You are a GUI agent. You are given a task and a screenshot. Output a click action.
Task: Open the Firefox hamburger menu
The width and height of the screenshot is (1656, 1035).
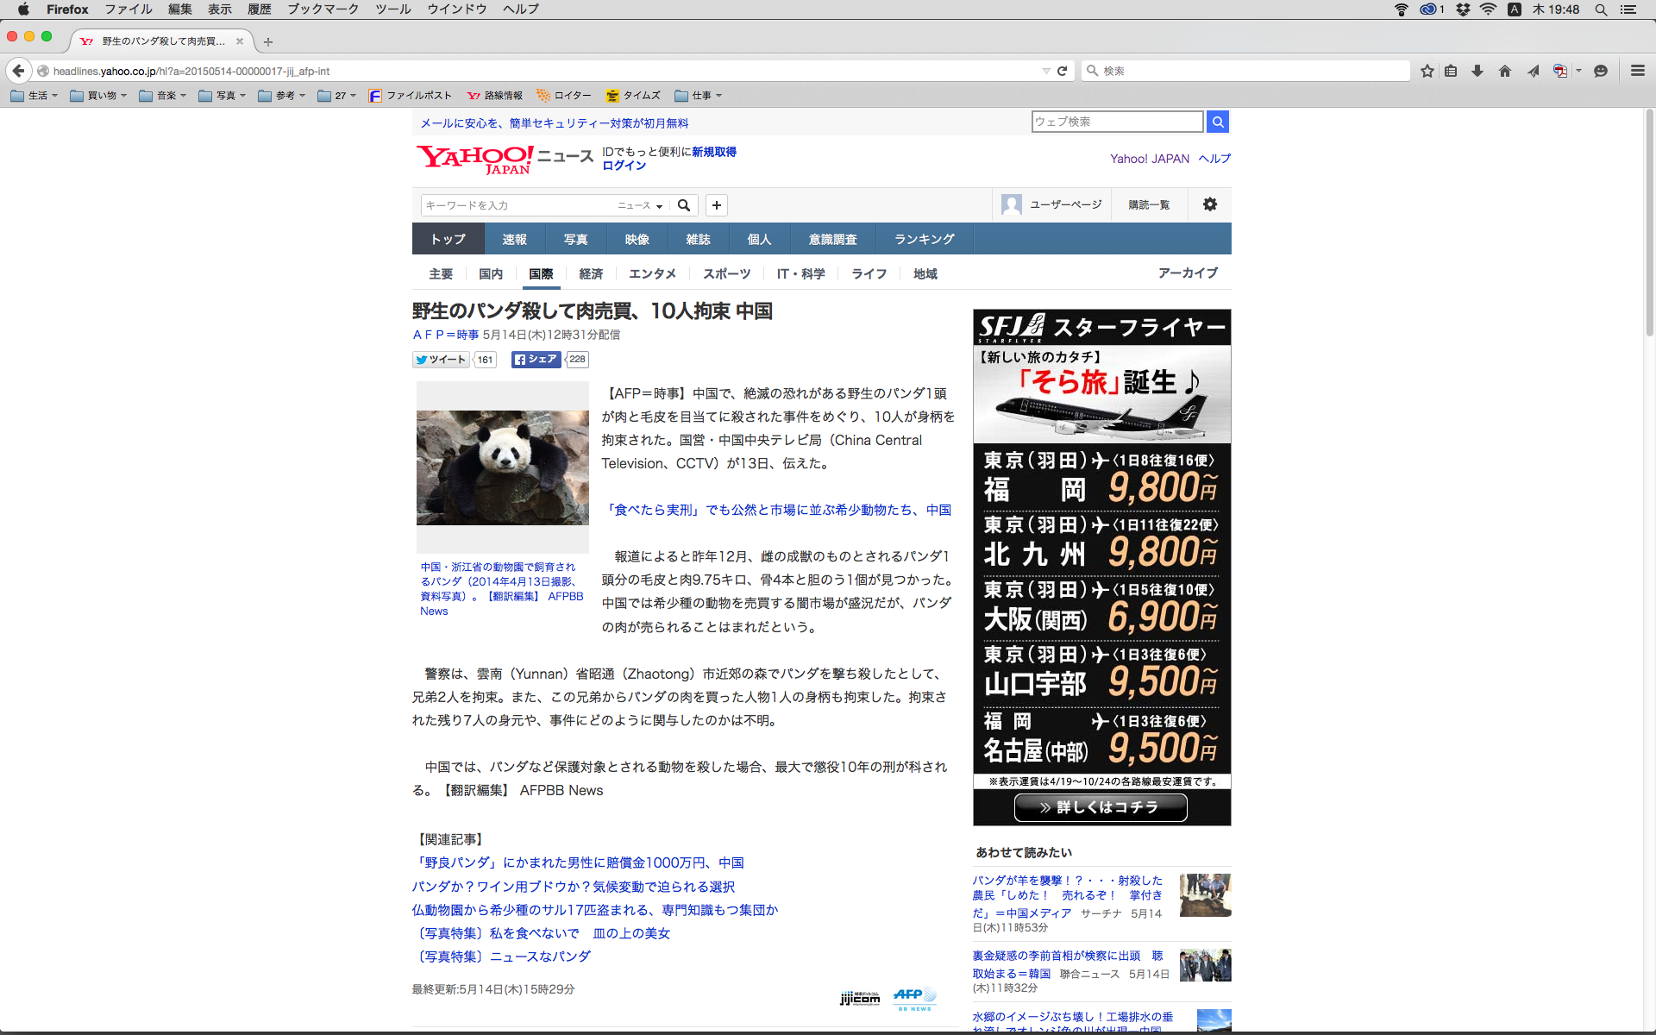(1637, 71)
